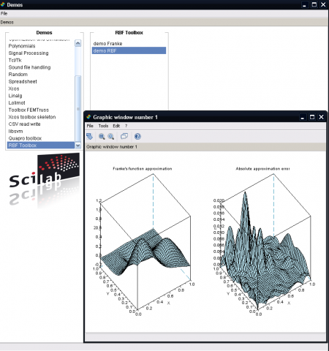Screen dimensions: 329x351
Task: Select the Zoom area magnifier icon
Action: click(102, 136)
